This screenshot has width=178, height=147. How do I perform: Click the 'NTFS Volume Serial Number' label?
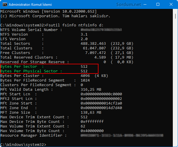click(x=29, y=30)
